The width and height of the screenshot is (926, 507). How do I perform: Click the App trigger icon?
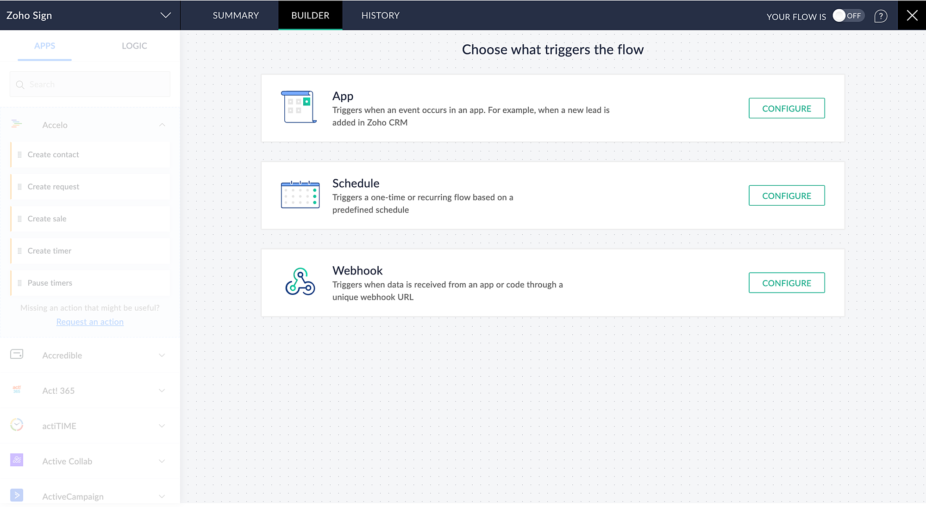coord(299,107)
